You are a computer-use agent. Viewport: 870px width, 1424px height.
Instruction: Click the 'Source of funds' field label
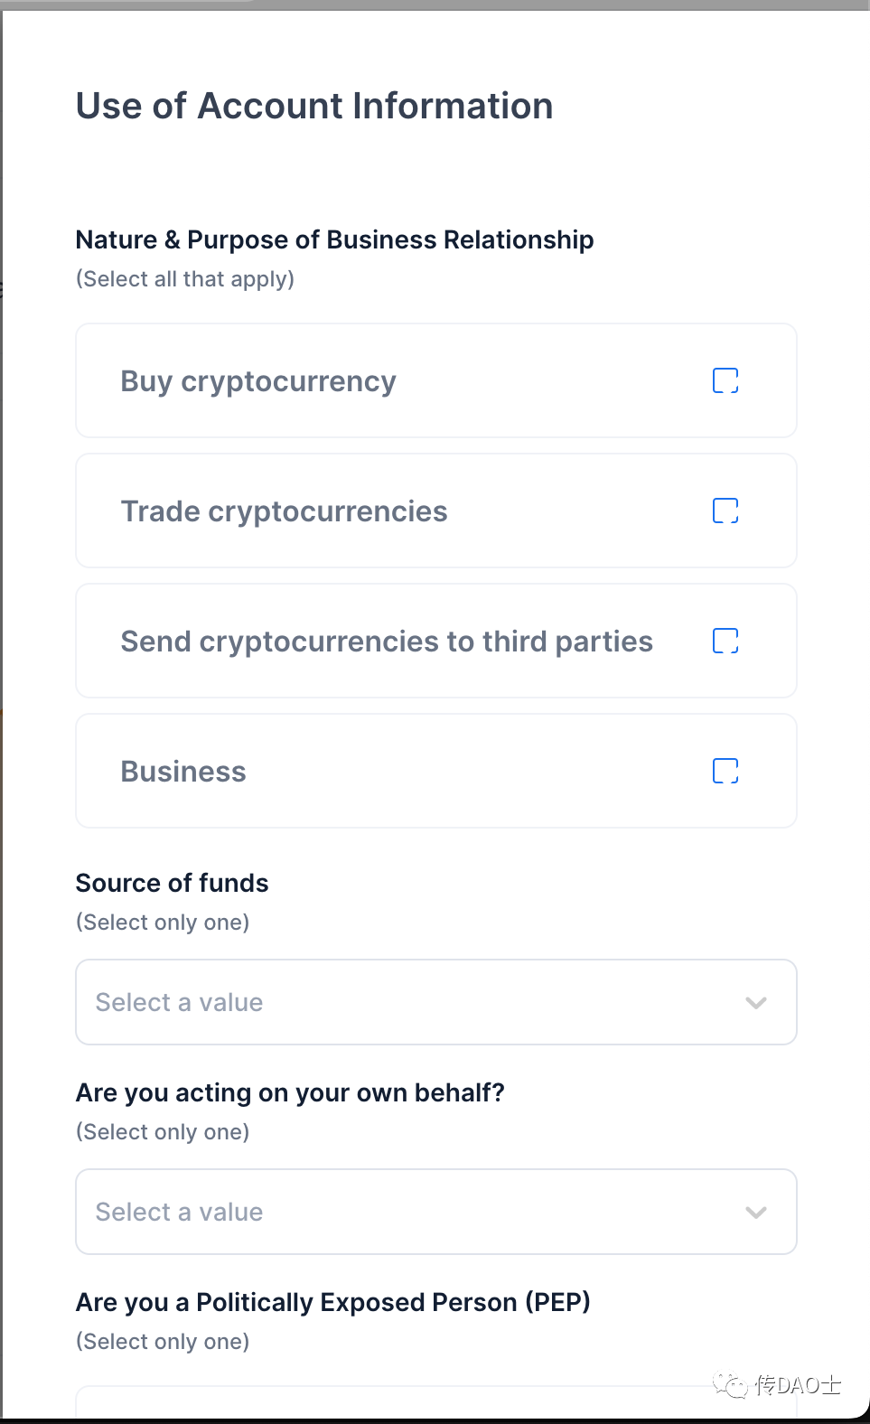[172, 883]
